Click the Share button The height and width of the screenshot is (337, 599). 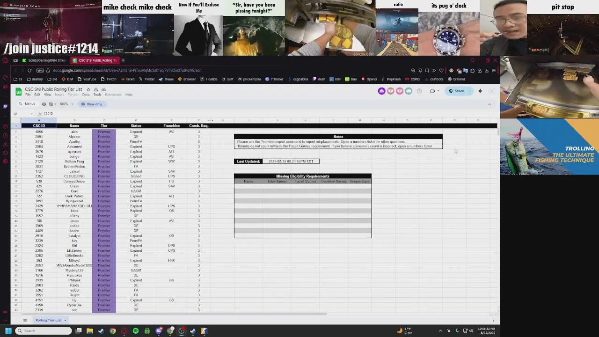[456, 91]
